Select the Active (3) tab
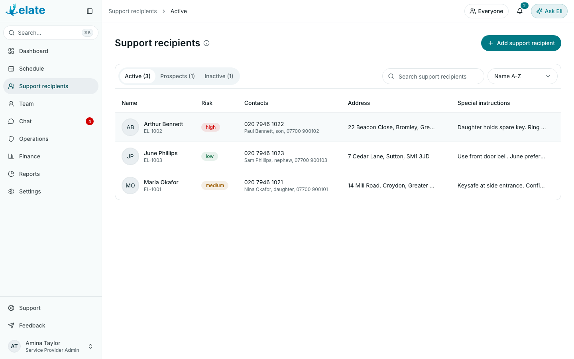Viewport: 574px width, 359px height. coord(138,76)
